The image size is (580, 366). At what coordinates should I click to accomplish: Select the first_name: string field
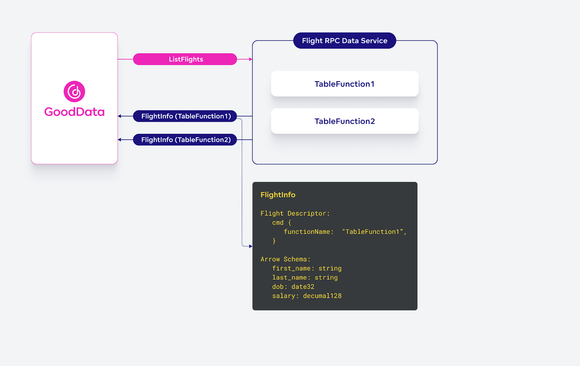307,268
